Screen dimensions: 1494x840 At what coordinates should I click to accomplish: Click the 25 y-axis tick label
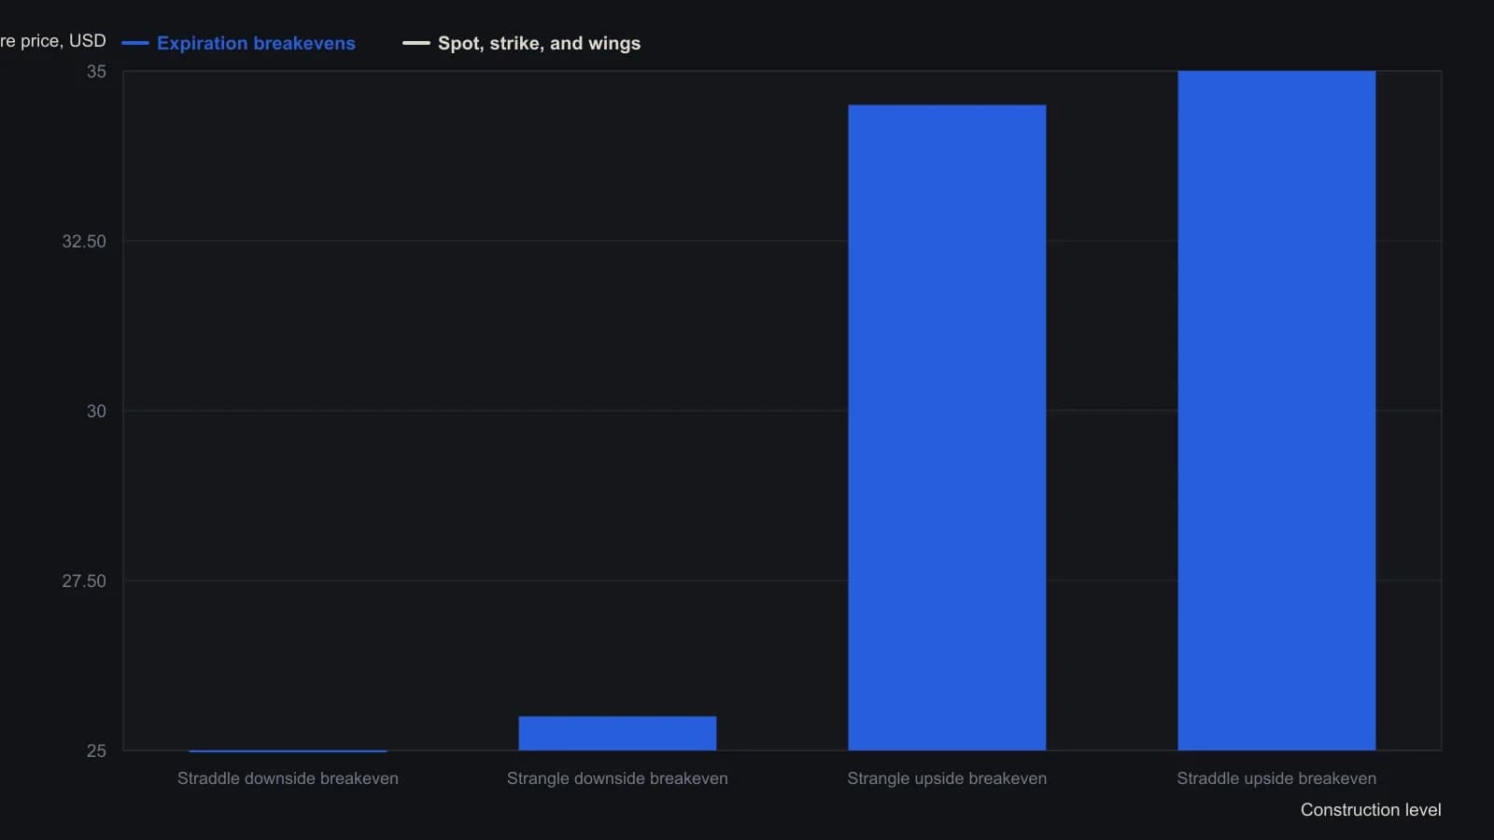coord(96,751)
